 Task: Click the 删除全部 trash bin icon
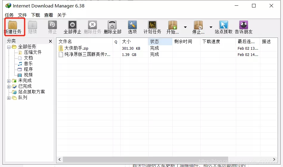point(112,25)
